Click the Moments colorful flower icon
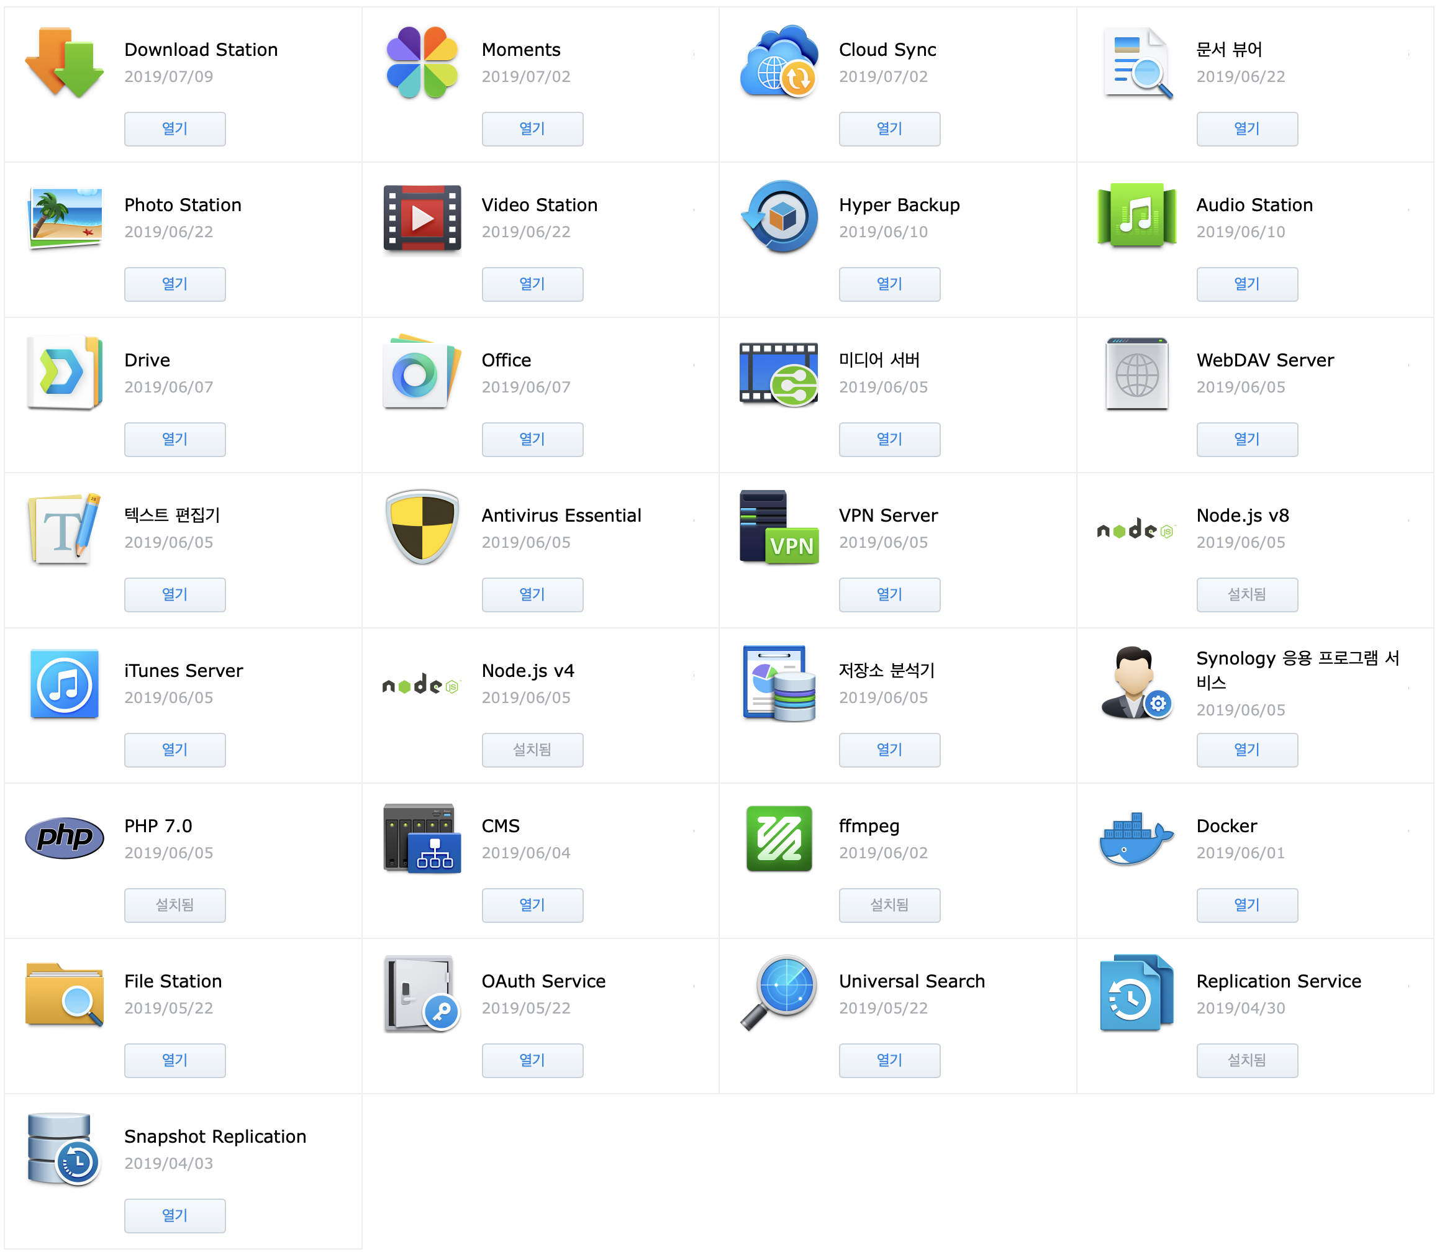The image size is (1442, 1257). click(x=422, y=63)
